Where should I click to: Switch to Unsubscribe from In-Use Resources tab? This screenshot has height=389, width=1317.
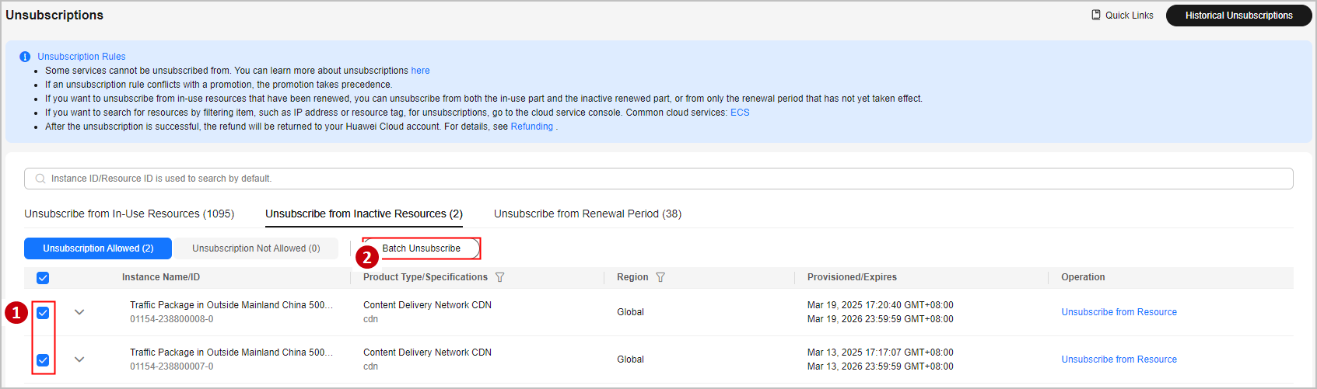click(129, 214)
